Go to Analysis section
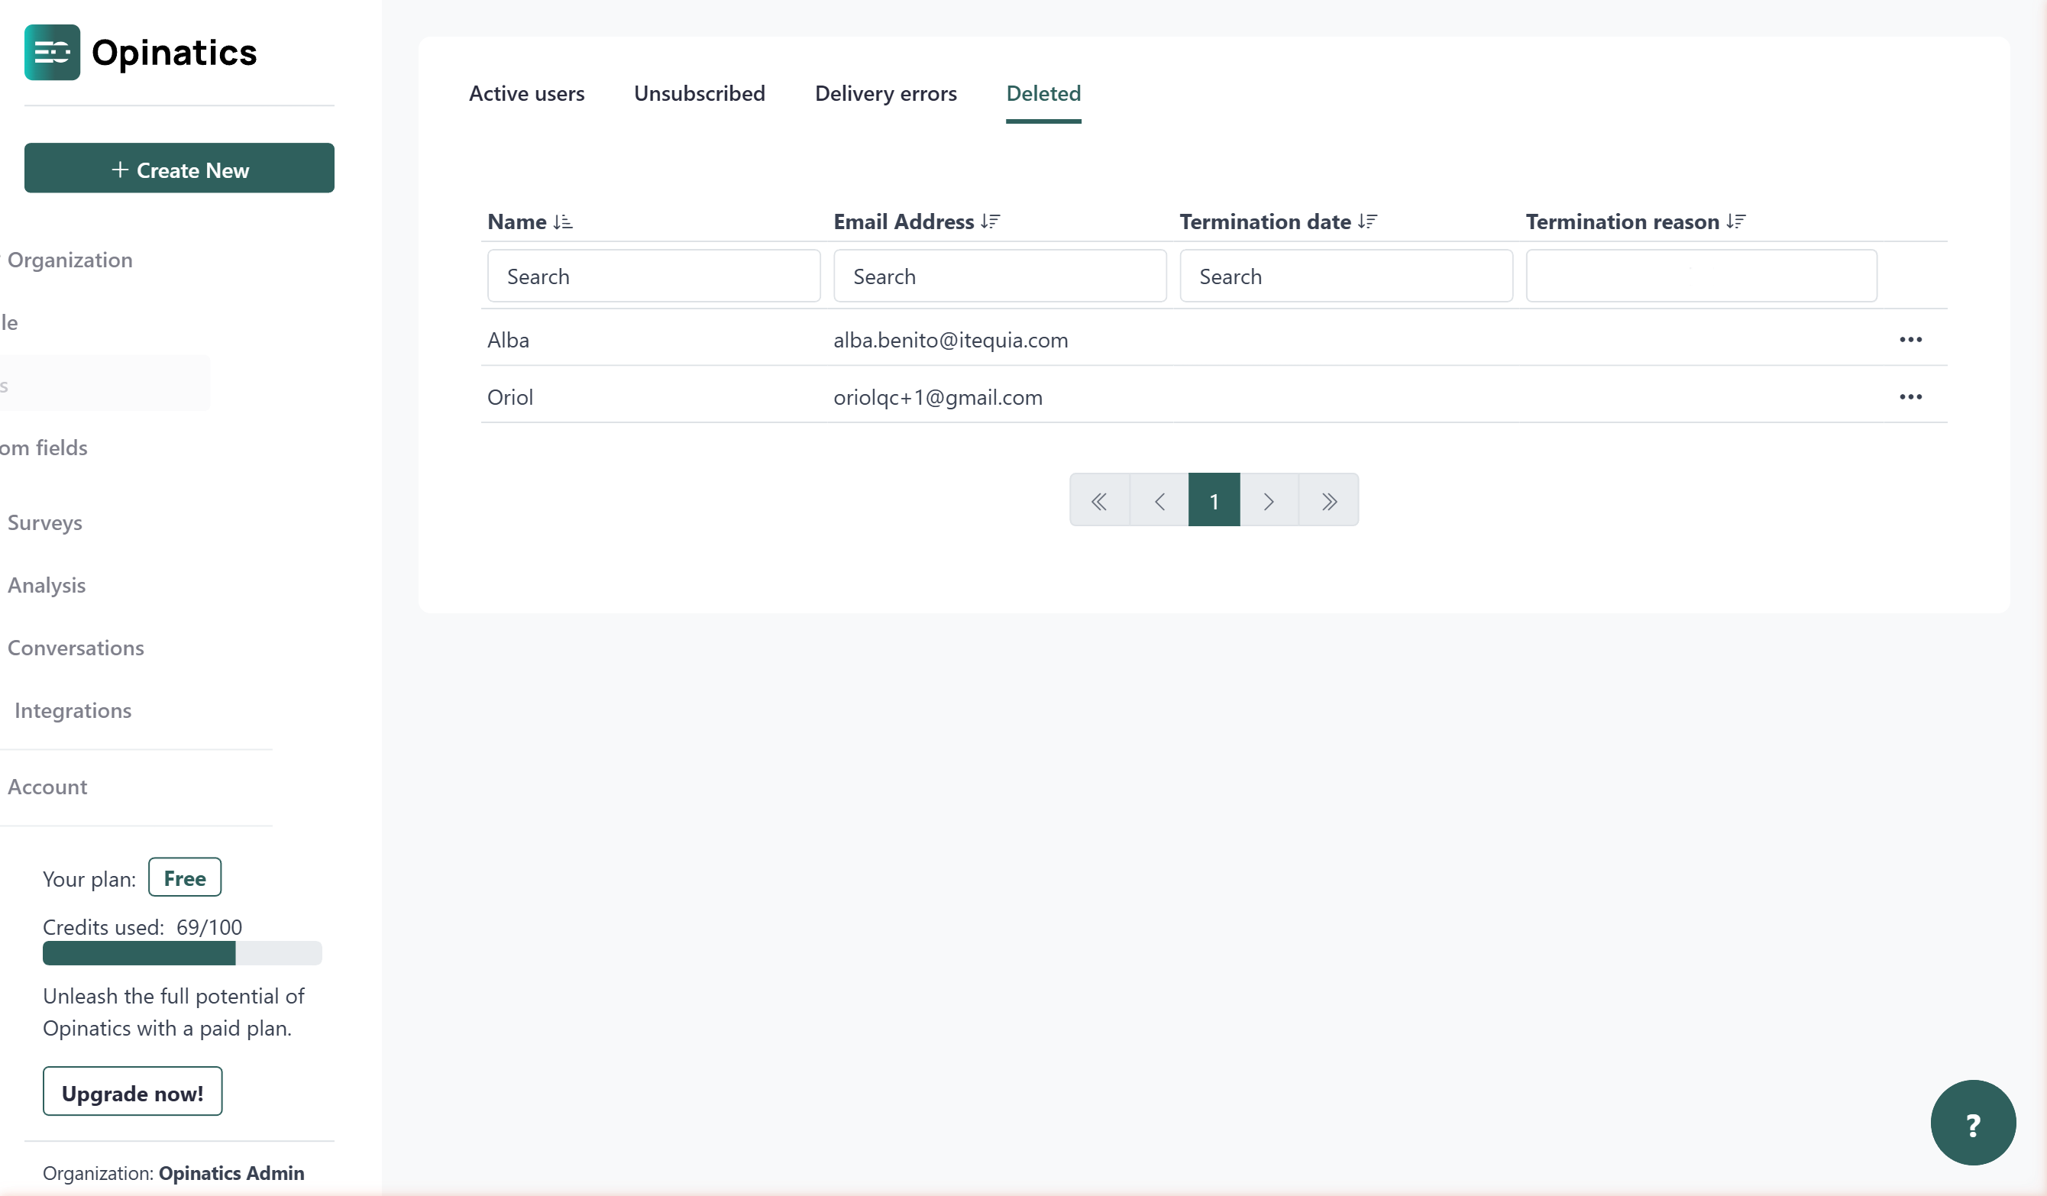The image size is (2047, 1196). tap(47, 586)
